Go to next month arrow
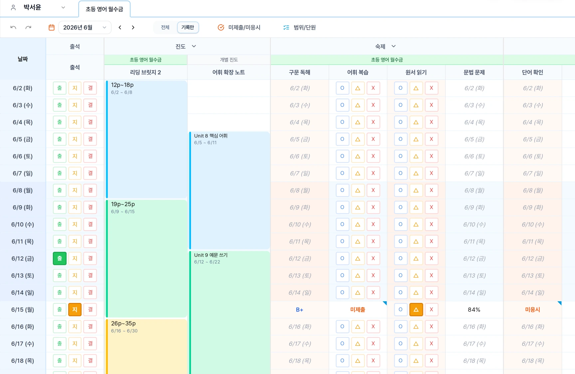This screenshot has height=374, width=575. (133, 27)
